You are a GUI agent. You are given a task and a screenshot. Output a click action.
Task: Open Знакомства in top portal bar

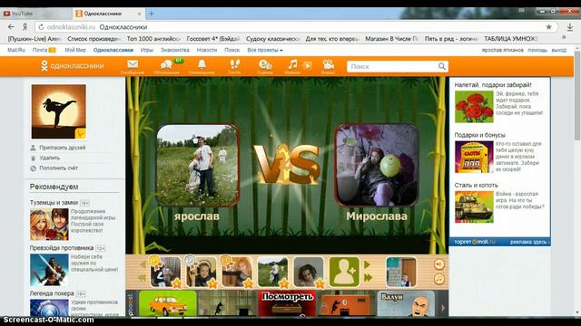coord(175,50)
